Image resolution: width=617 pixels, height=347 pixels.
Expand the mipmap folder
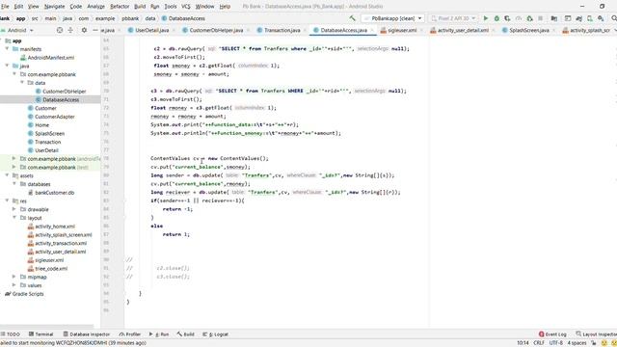tap(14, 277)
